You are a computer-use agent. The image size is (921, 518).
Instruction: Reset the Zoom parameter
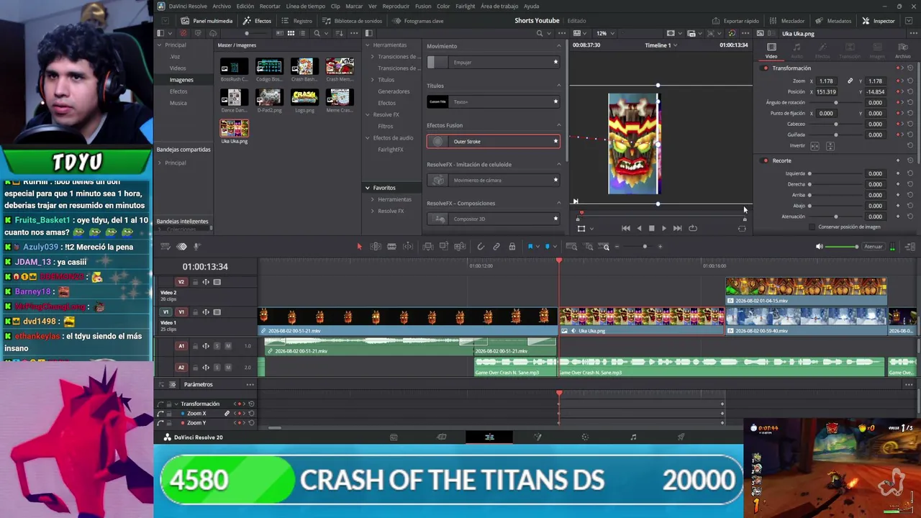point(910,81)
